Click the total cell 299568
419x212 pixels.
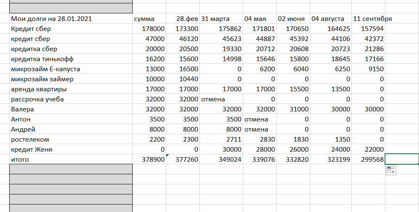click(368, 160)
